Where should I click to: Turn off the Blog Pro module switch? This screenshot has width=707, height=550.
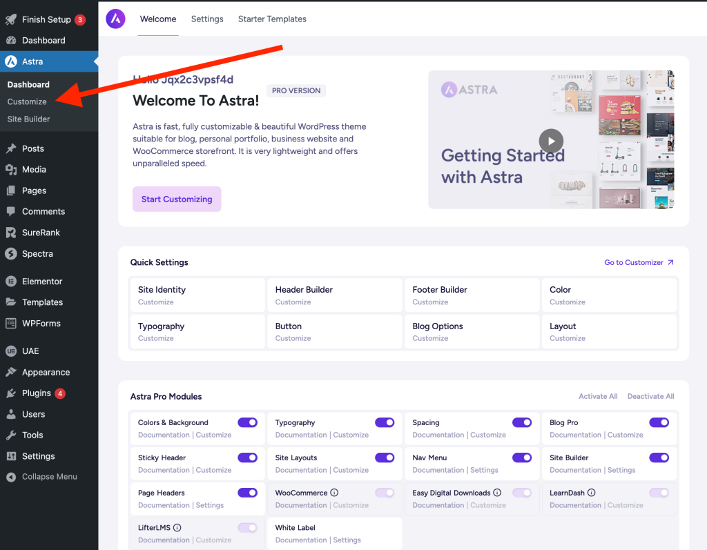click(659, 422)
